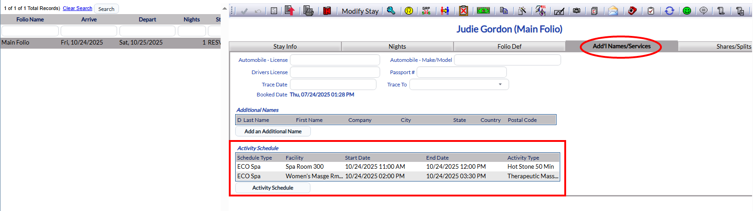
Task: Click Last Name column header in Additional Names
Action: coord(256,120)
